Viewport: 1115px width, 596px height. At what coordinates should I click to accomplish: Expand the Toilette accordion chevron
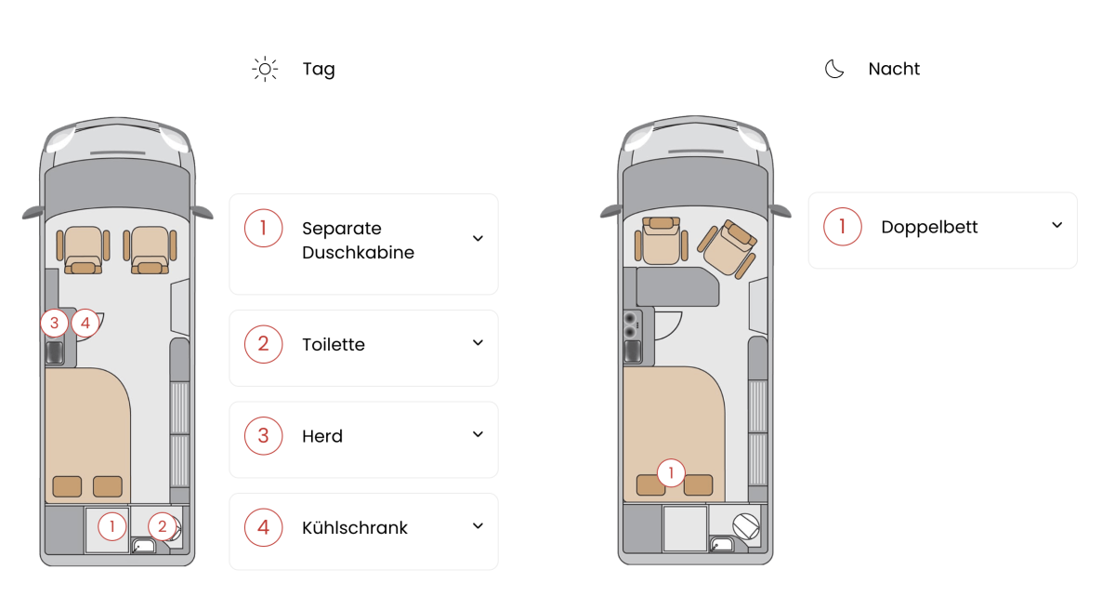tap(478, 343)
